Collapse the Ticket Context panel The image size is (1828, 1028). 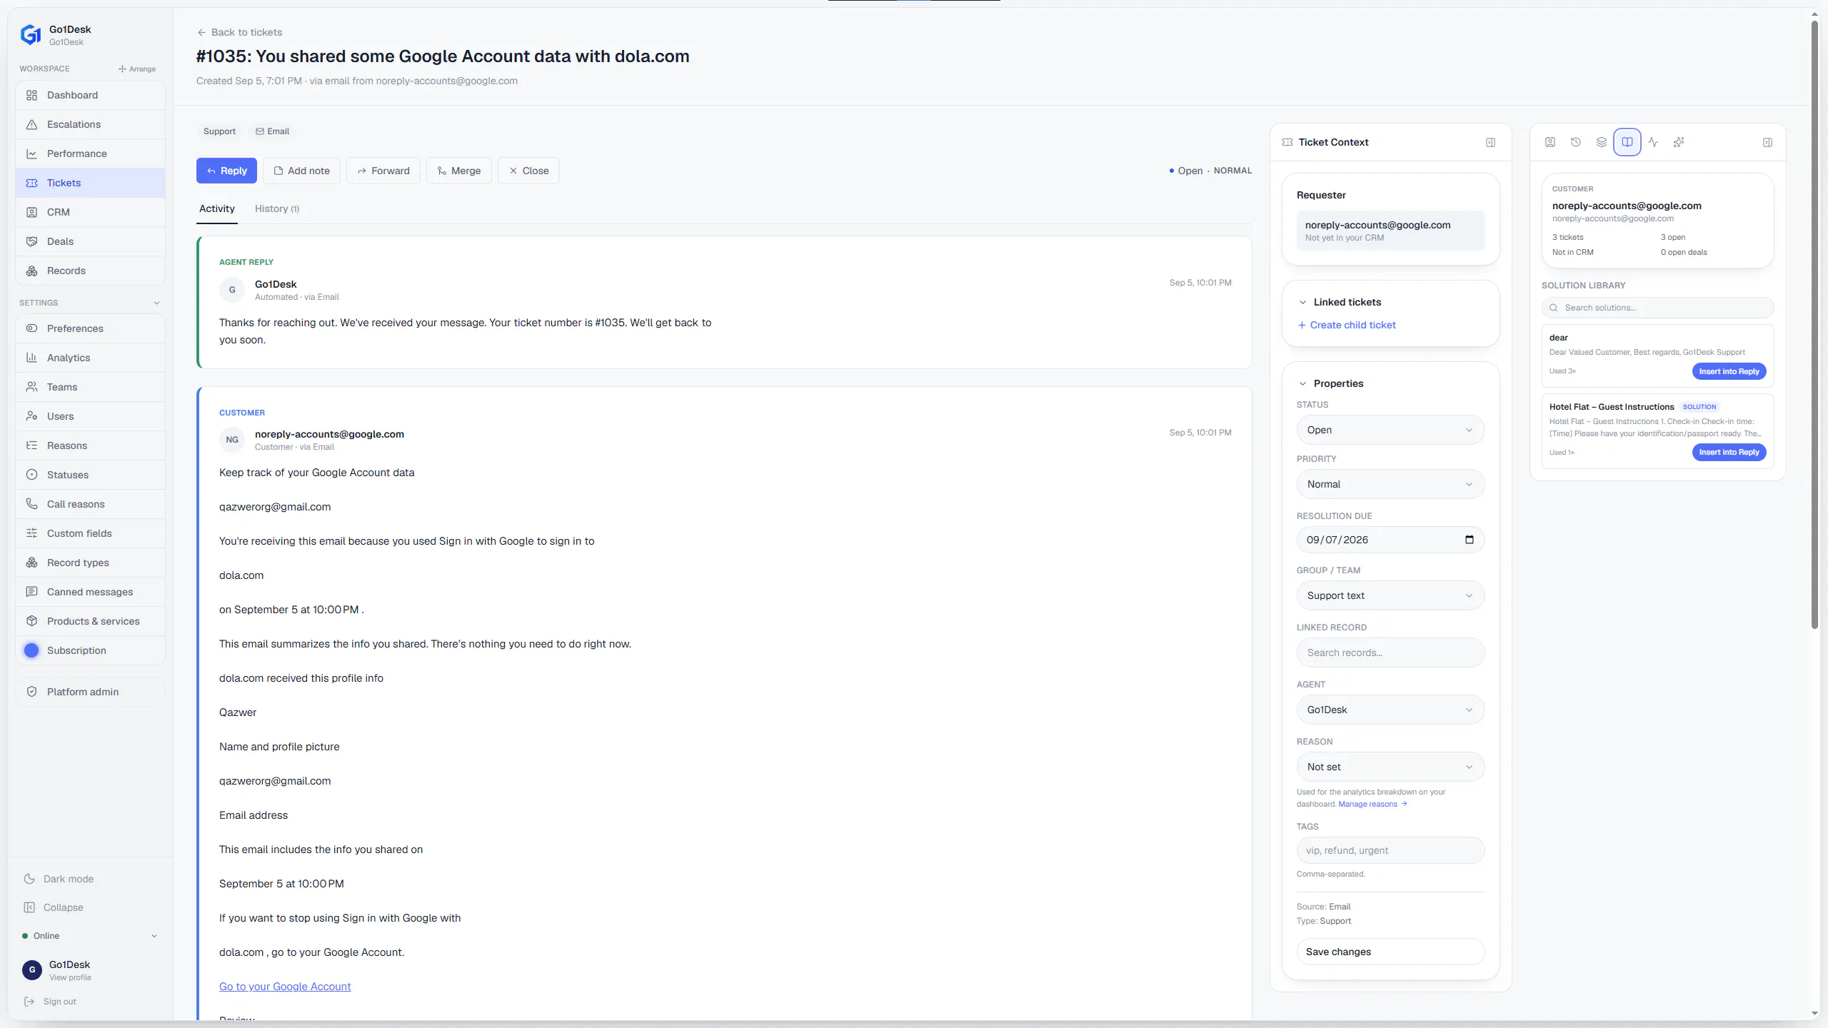click(1490, 142)
